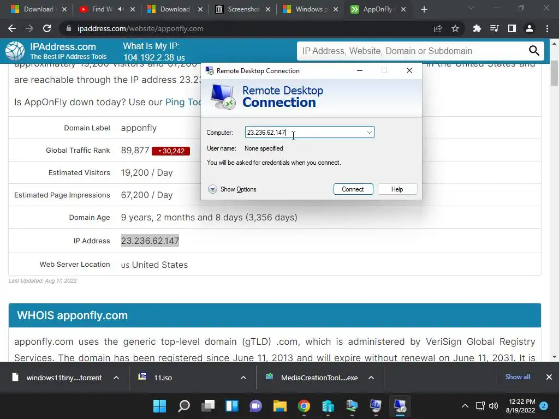
Task: Open Remote Desktop Connection taskbar icon
Action: click(400, 406)
